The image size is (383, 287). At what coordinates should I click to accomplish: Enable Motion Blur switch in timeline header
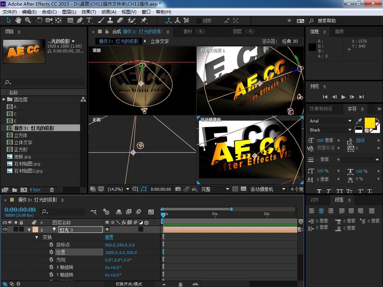coord(138,212)
